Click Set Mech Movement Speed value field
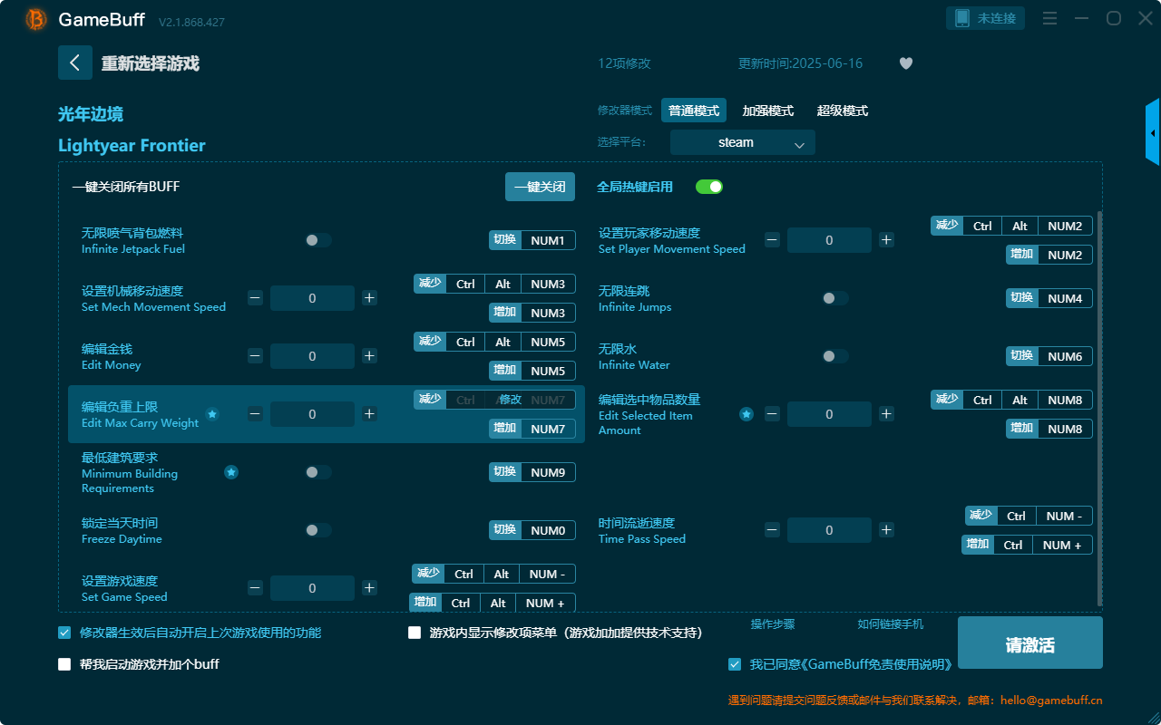 coord(312,298)
